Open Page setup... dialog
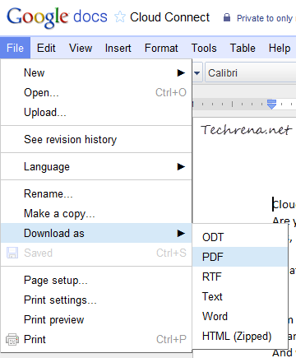Viewport: 296px width, 358px height. coord(96,281)
